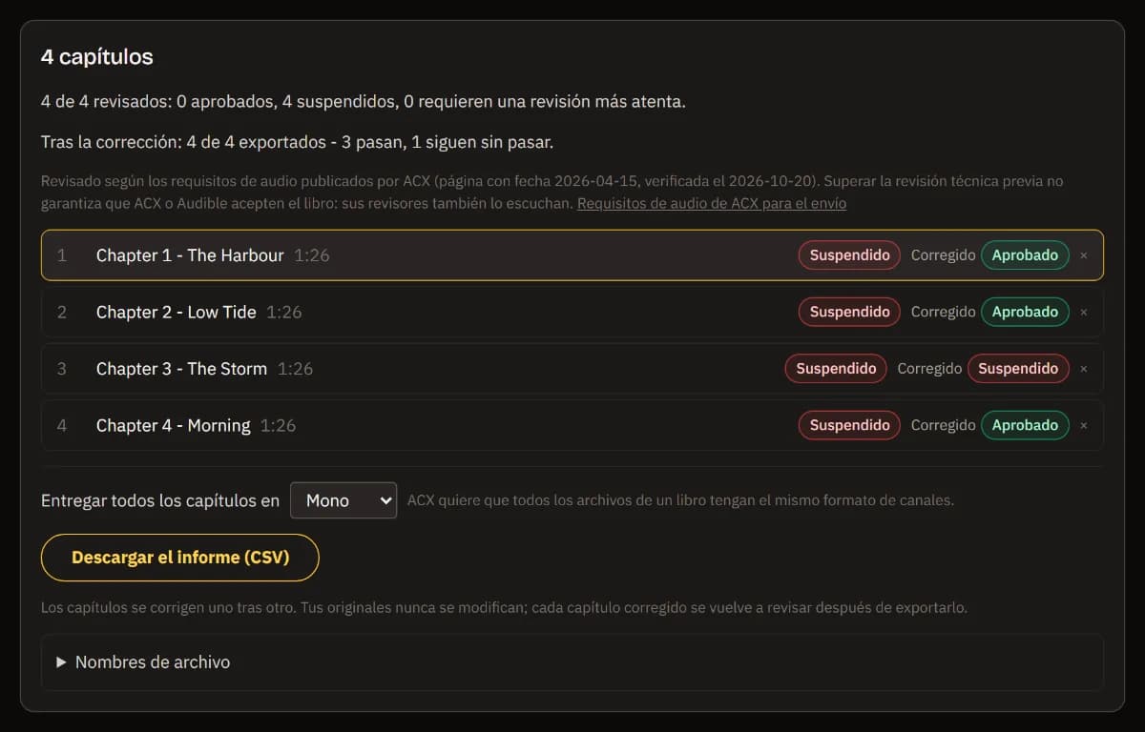Click the 'Entregar todos los capítulos en' label

tap(160, 500)
